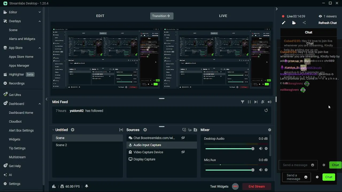Select Audio Input Capture source
The width and height of the screenshot is (342, 192).
pyautogui.click(x=162, y=145)
